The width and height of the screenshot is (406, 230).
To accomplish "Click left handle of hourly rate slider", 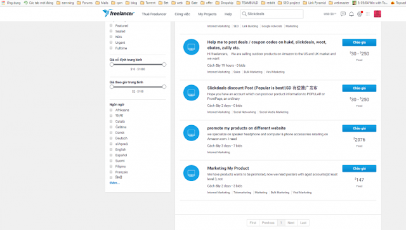I will (x=112, y=86).
